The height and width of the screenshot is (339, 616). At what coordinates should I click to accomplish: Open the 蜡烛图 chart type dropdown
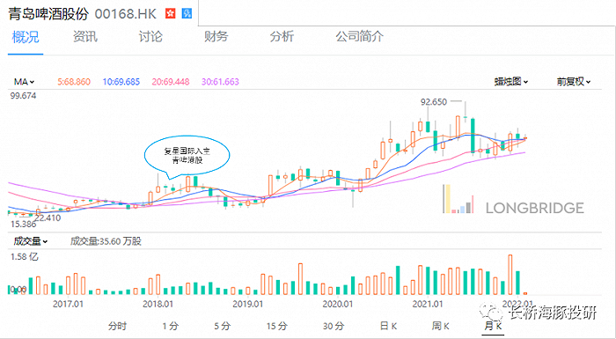(511, 81)
